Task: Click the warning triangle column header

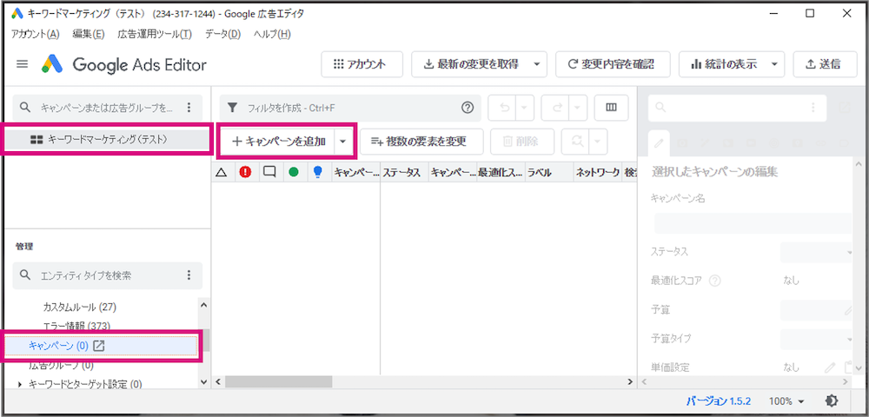Action: tap(221, 172)
